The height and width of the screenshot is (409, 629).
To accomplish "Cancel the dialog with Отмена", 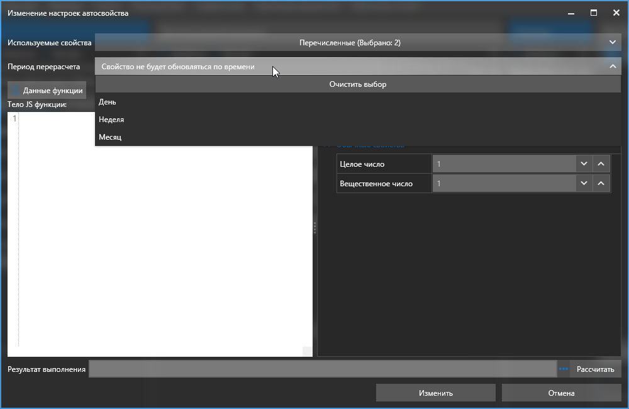I will tap(561, 393).
